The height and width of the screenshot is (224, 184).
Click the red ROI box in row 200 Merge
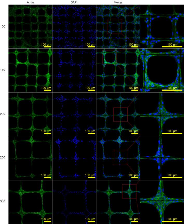(120, 114)
